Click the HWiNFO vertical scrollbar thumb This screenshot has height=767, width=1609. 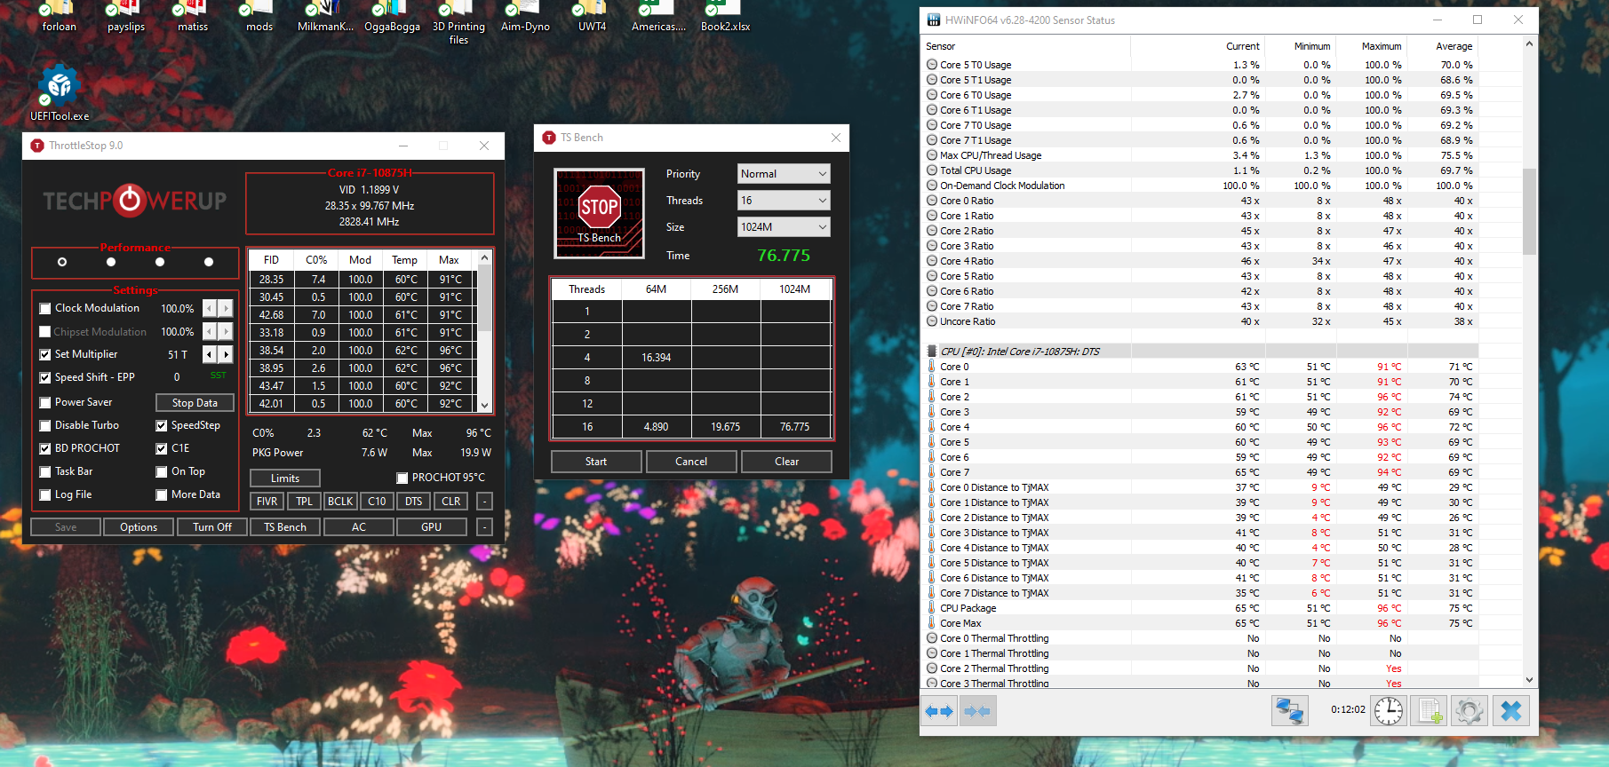(x=1529, y=210)
